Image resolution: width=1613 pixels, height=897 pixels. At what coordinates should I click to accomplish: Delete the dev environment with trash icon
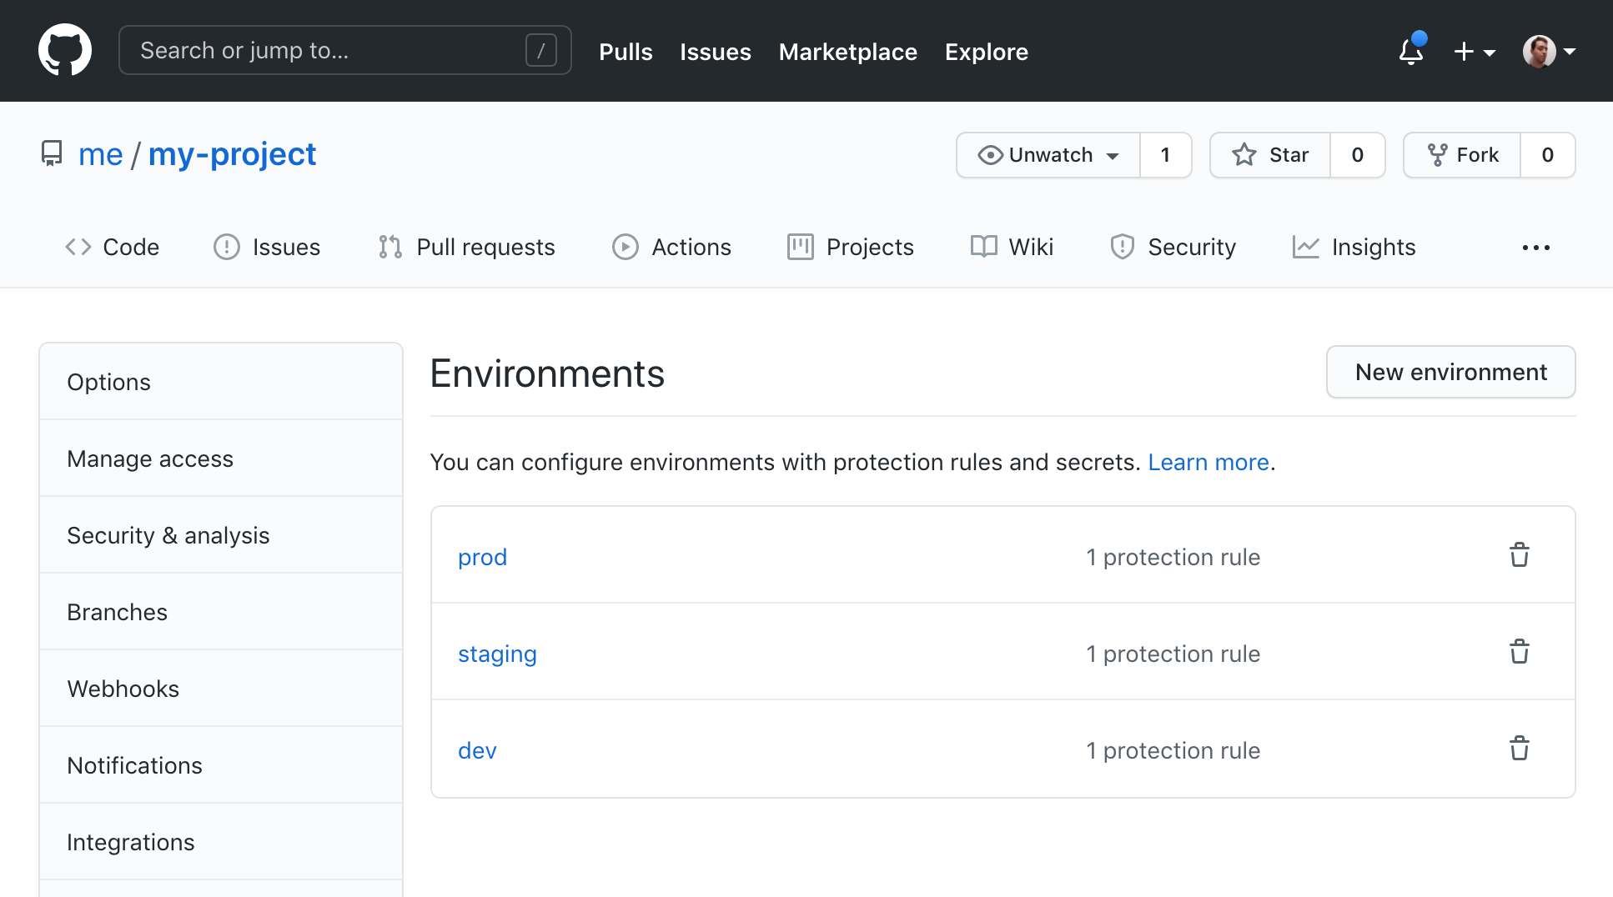(1519, 749)
